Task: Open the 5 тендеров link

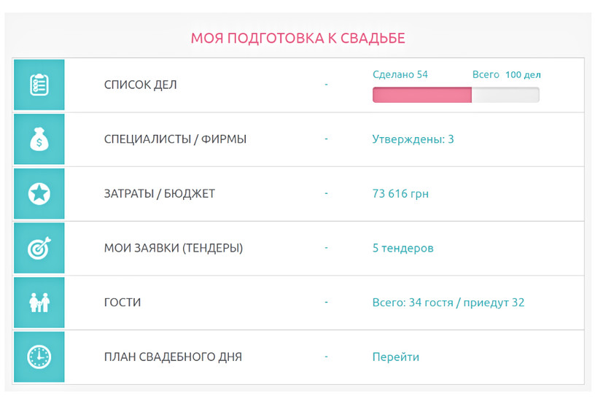Action: tap(403, 248)
